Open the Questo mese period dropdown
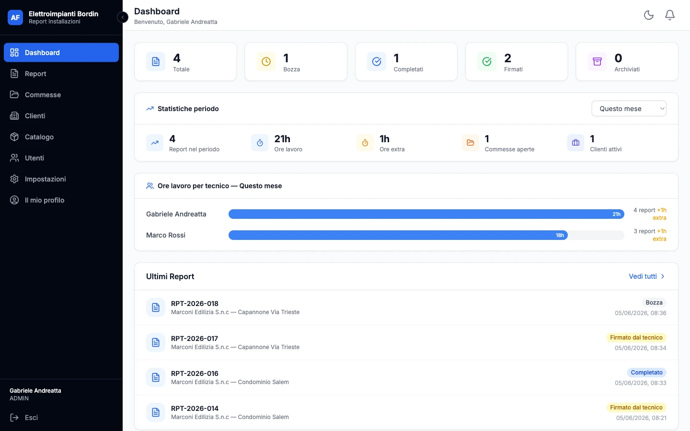 coord(629,109)
